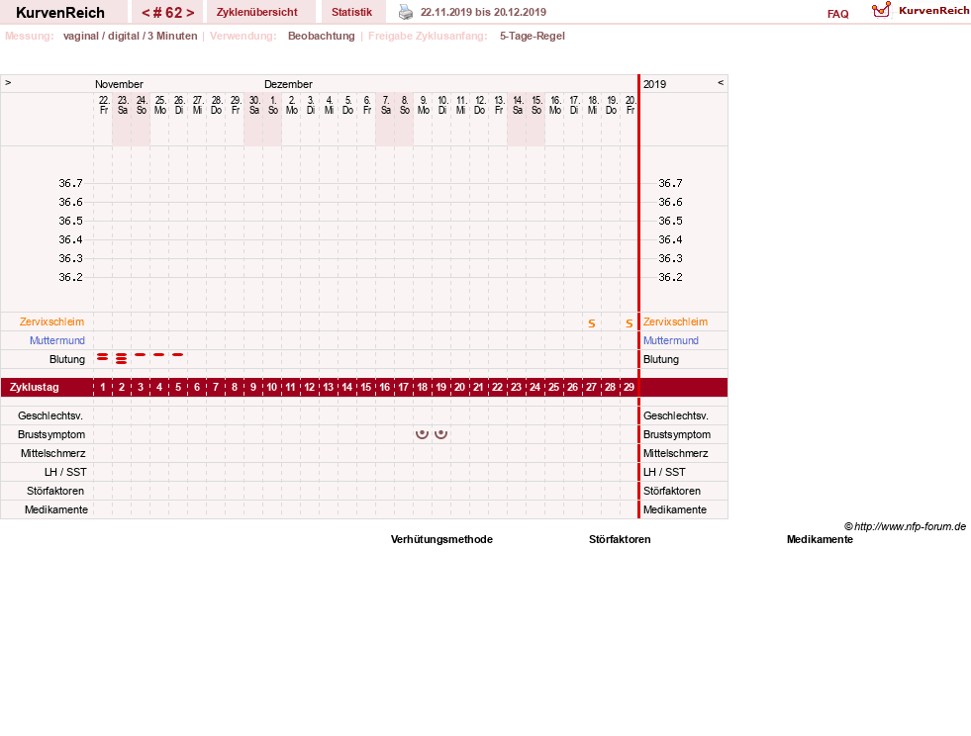Click the left Muttermund row label
The width and height of the screenshot is (971, 736).
(57, 340)
